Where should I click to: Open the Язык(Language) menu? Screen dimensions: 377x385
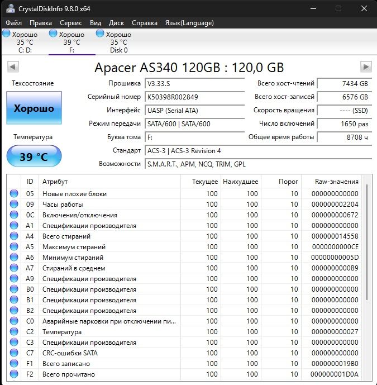[x=189, y=23]
